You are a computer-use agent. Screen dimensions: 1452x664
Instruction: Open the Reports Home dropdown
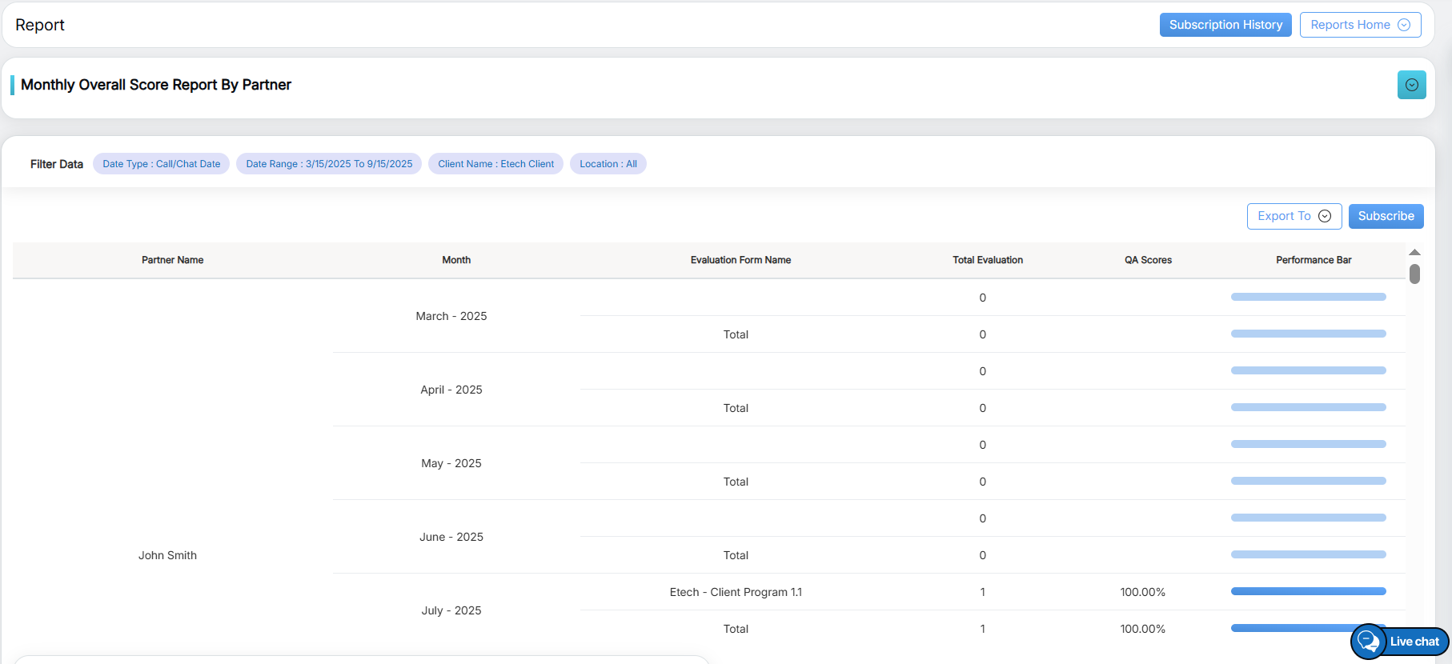pos(1360,25)
